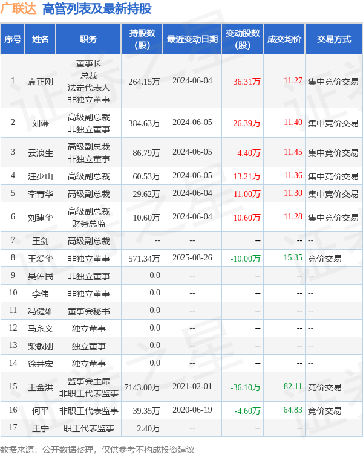The image size is (363, 455).
Task: Click the date 2025-08-26
Action: pos(192,257)
